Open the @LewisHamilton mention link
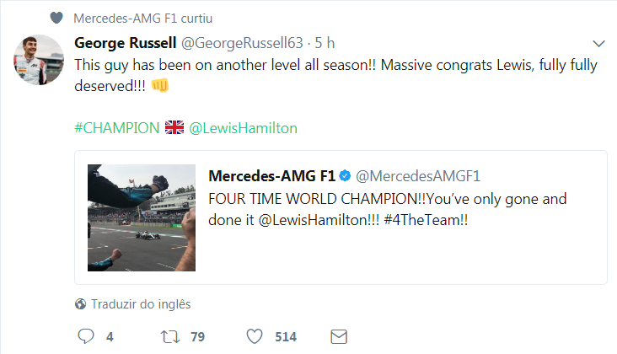Screen dimensions: 617x354 pyautogui.click(x=243, y=128)
